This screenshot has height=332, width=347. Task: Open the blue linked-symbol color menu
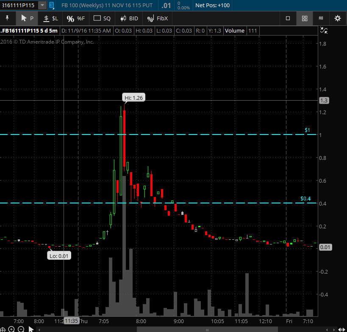(x=51, y=5)
